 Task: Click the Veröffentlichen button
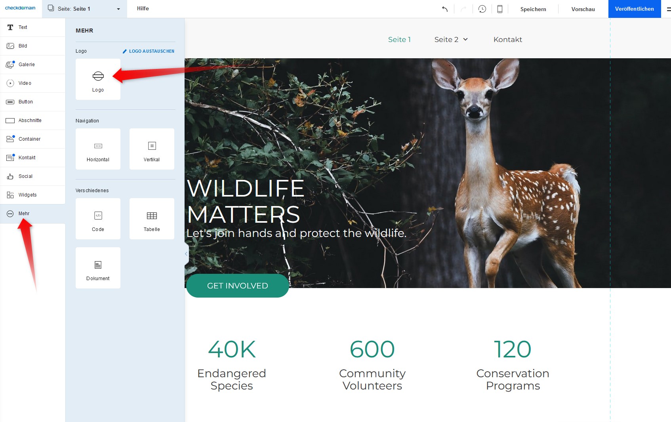[x=634, y=9]
